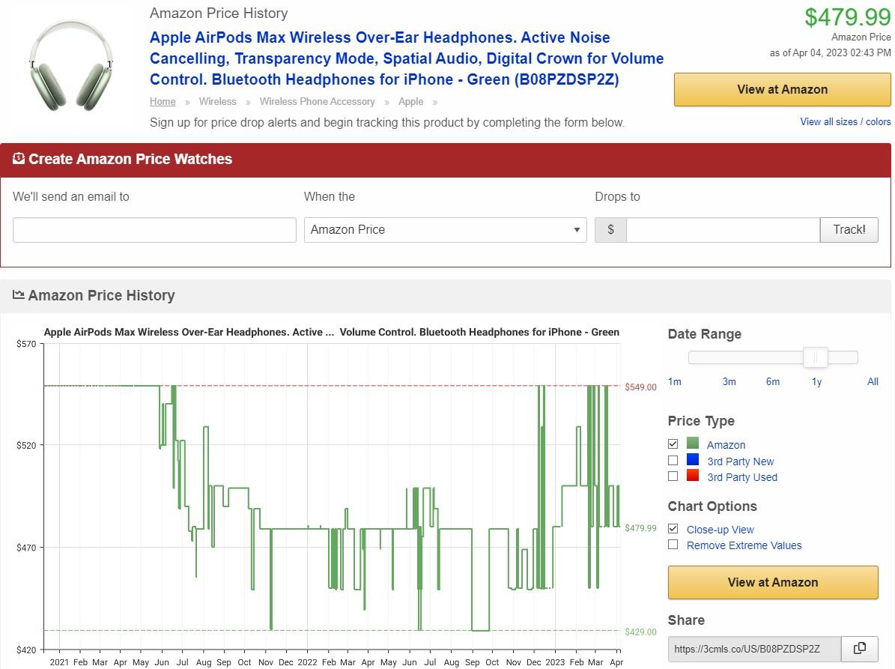Click View at Amazon below chart options
Viewport: 895px width, 669px height.
(773, 582)
